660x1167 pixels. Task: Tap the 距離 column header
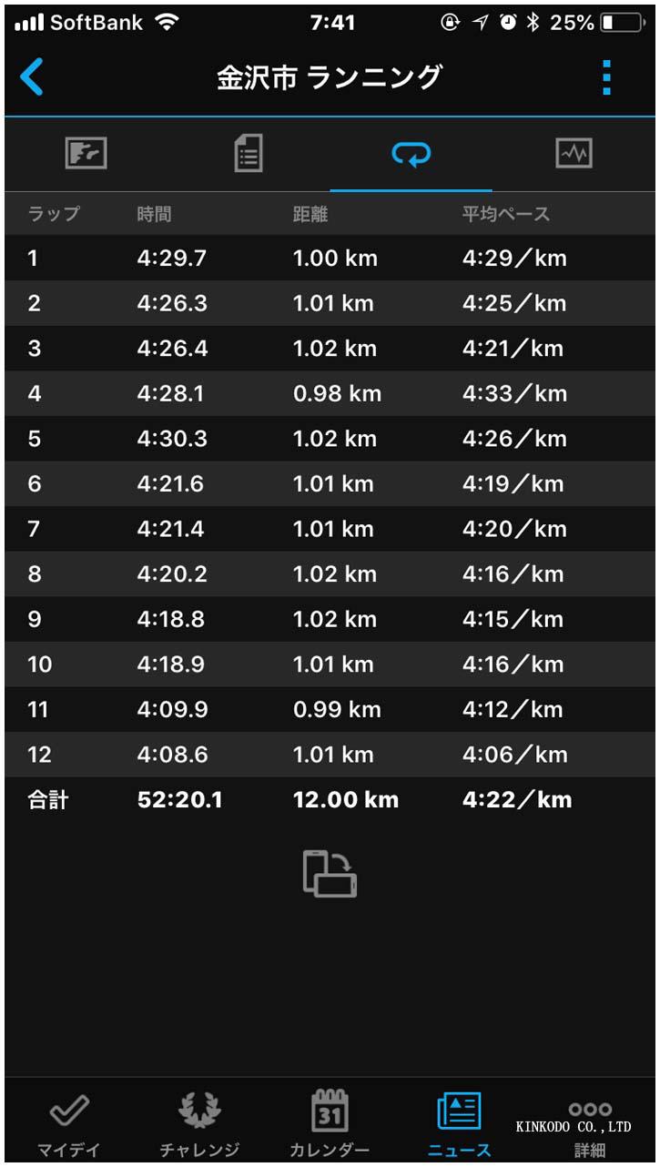310,215
